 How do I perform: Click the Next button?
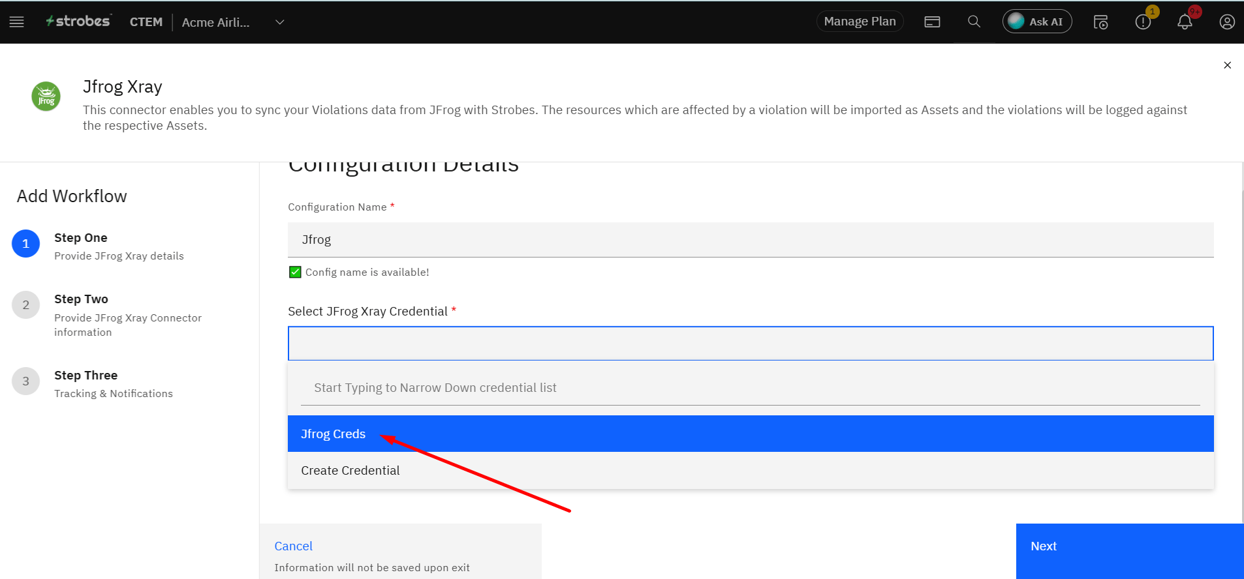click(x=1130, y=551)
